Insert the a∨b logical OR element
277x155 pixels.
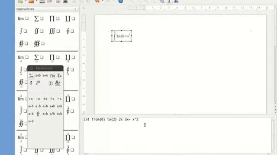point(60,114)
